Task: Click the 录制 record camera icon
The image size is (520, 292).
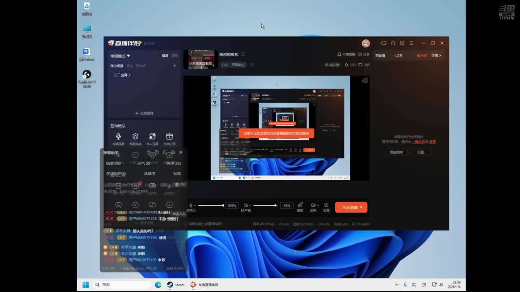Action: point(313,206)
